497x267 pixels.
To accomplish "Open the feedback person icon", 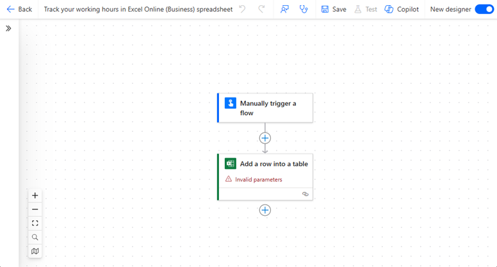I will pyautogui.click(x=285, y=10).
